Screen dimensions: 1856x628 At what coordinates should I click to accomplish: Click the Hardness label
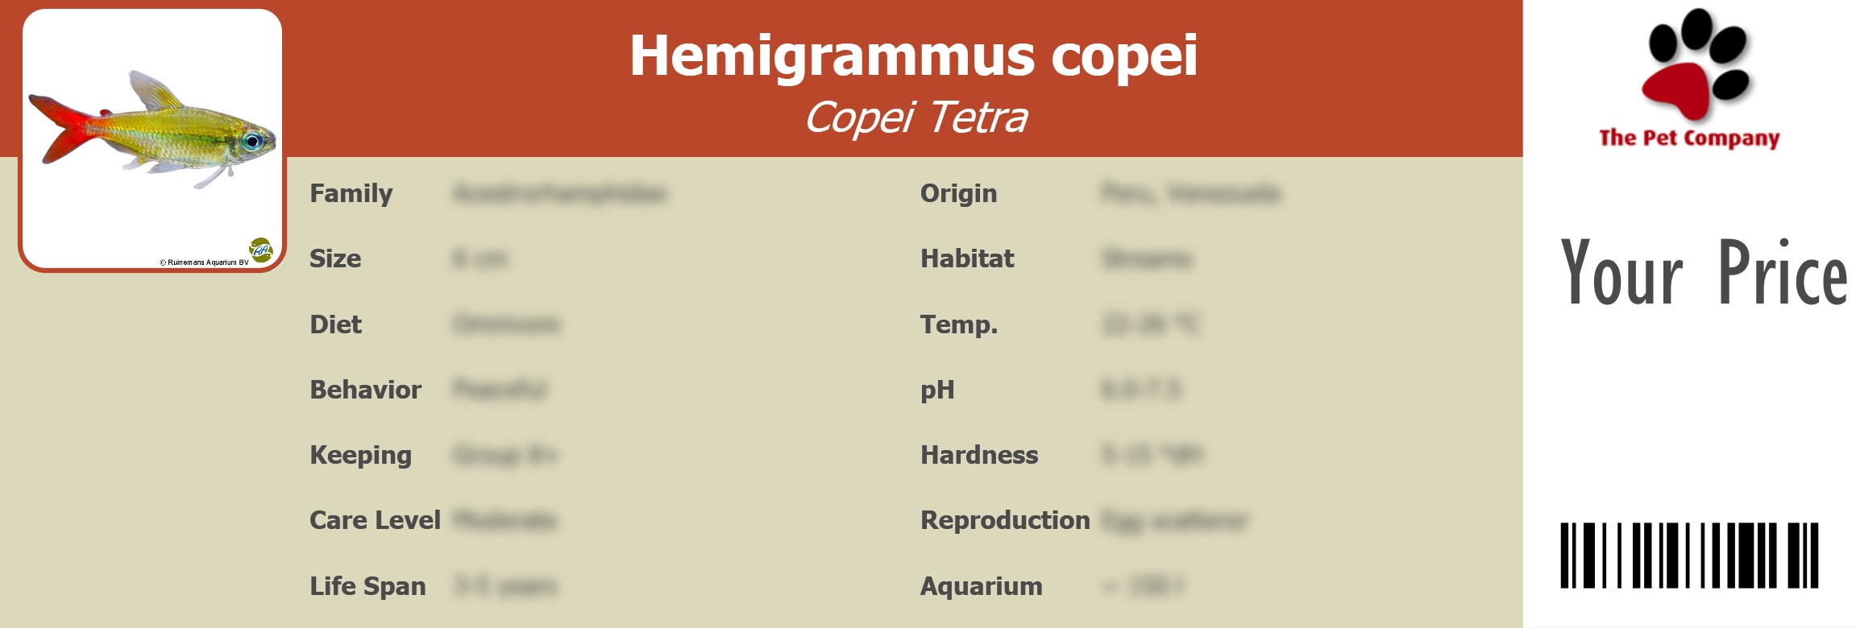979,455
